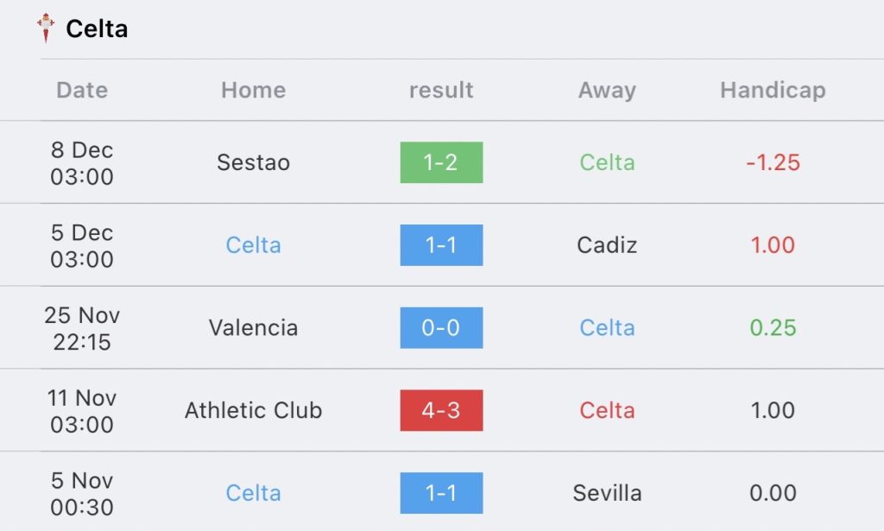Screen dimensions: 884x531
Task: Select the 8 Dec 03:00 match date
Action: pyautogui.click(x=82, y=163)
